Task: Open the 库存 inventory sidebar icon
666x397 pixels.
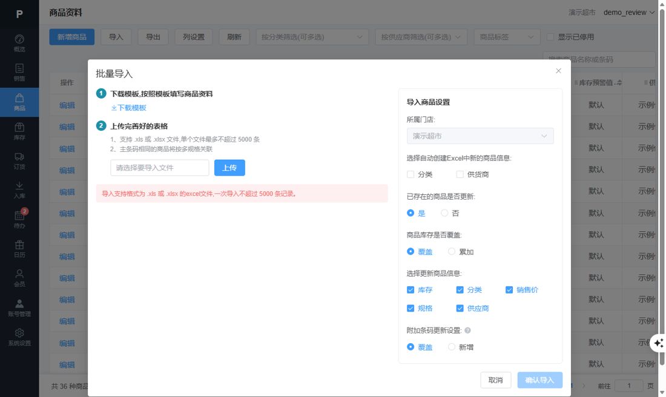Action: [19, 131]
